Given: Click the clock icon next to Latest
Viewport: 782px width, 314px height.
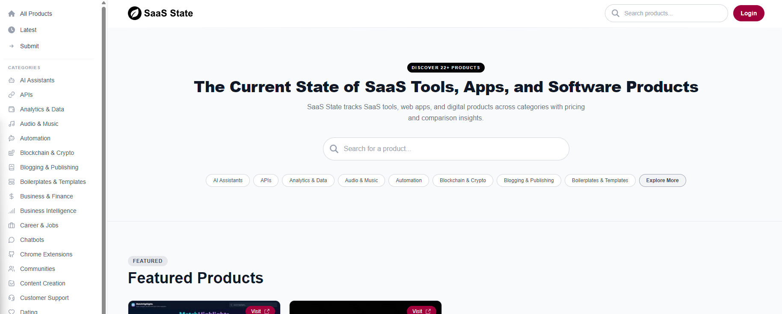Looking at the screenshot, I should click(12, 30).
